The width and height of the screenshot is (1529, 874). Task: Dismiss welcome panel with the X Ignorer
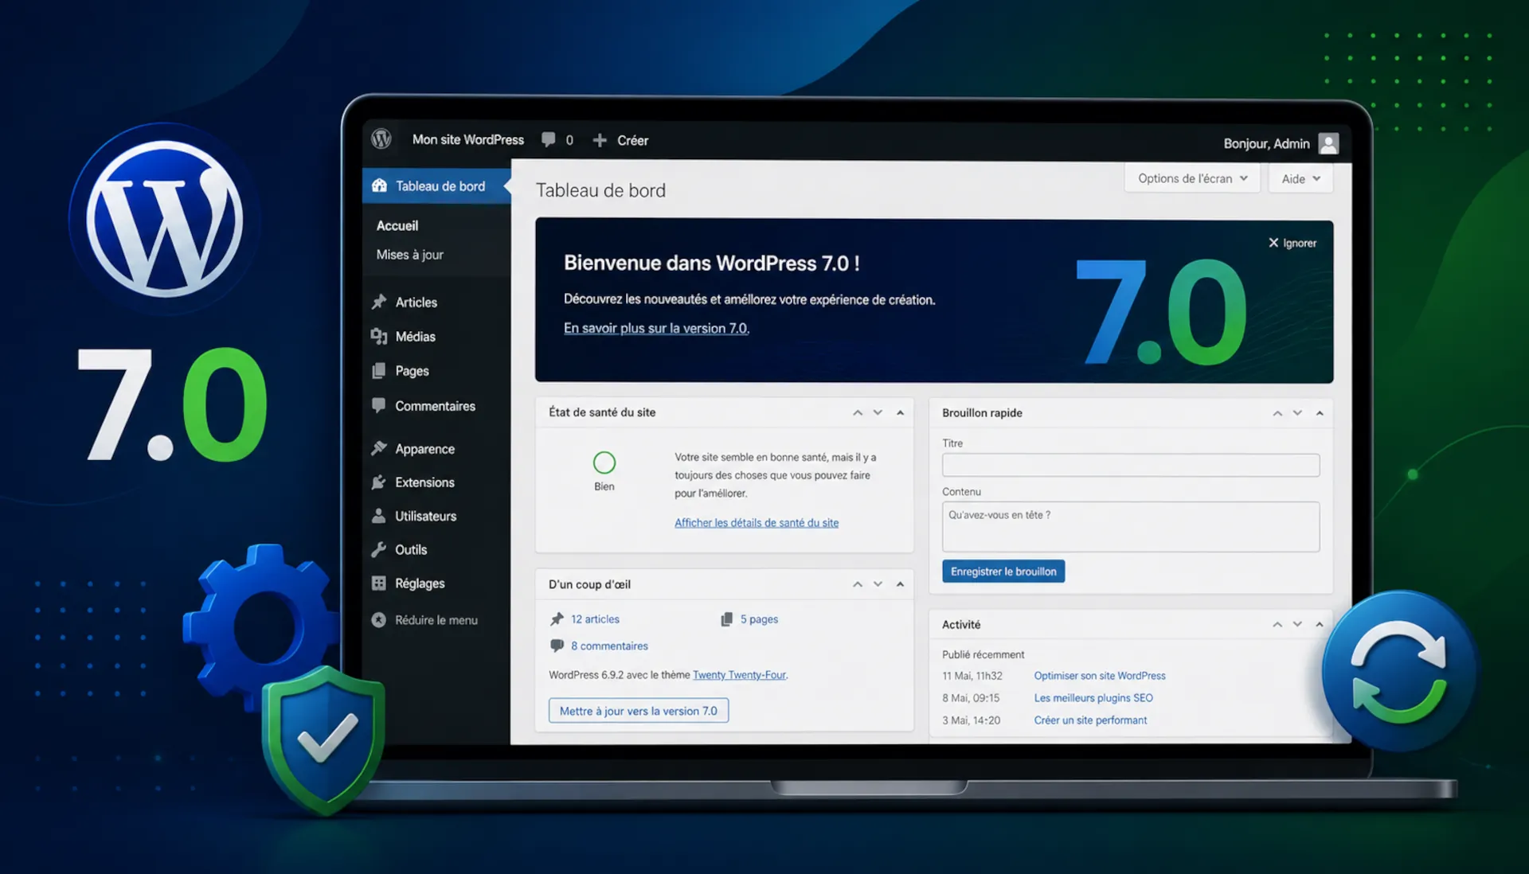click(x=1292, y=243)
